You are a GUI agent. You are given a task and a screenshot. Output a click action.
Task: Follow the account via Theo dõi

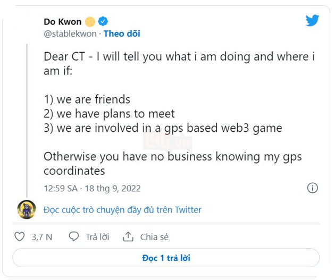tap(122, 34)
